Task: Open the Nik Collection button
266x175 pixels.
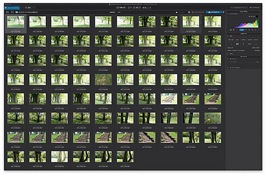Action: pyautogui.click(x=198, y=12)
